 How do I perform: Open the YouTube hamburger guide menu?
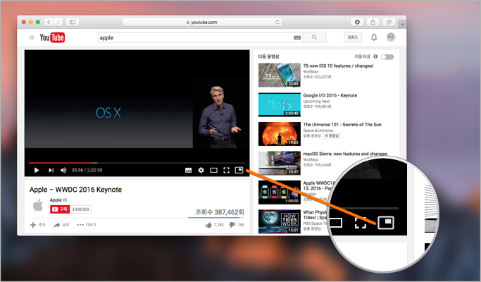(32, 37)
